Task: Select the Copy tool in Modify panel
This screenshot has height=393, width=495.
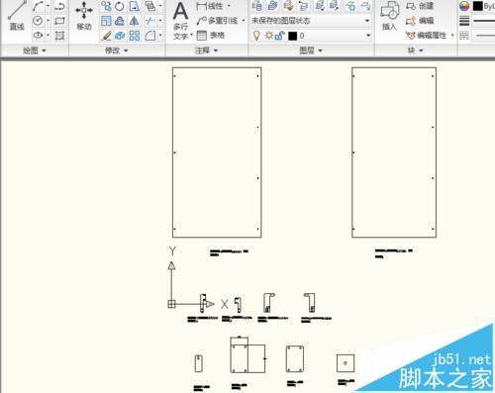Action: coord(106,6)
